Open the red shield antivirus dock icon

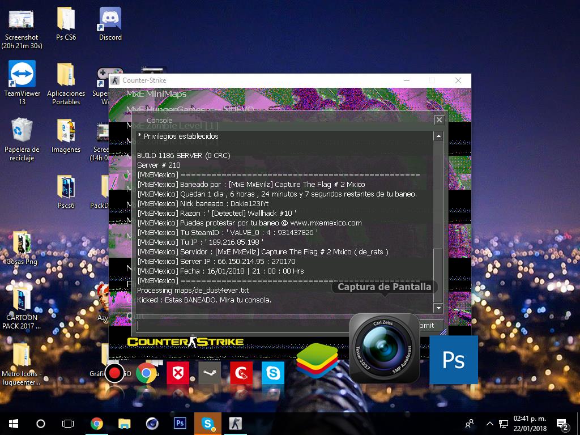coord(178,373)
